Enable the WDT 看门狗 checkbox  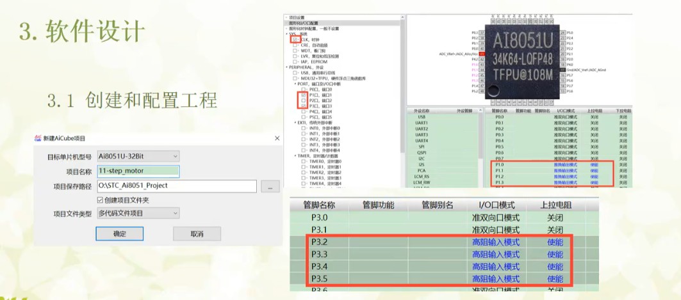pos(295,51)
